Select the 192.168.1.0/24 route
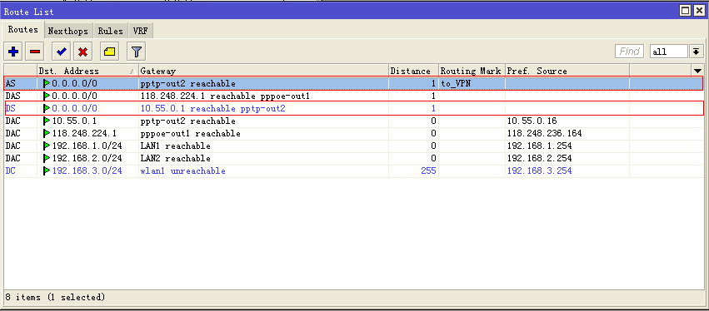709x311 pixels. click(x=353, y=146)
